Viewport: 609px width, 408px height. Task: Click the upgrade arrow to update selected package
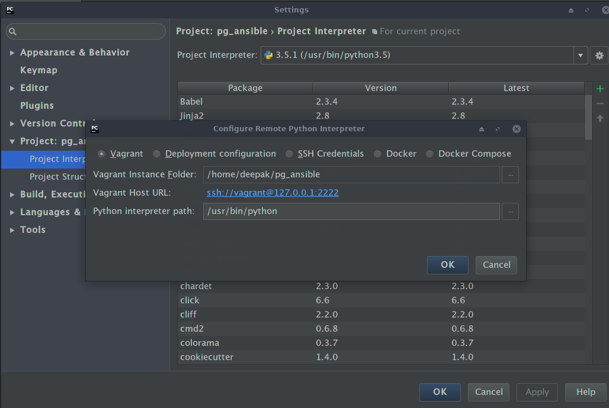click(x=600, y=118)
